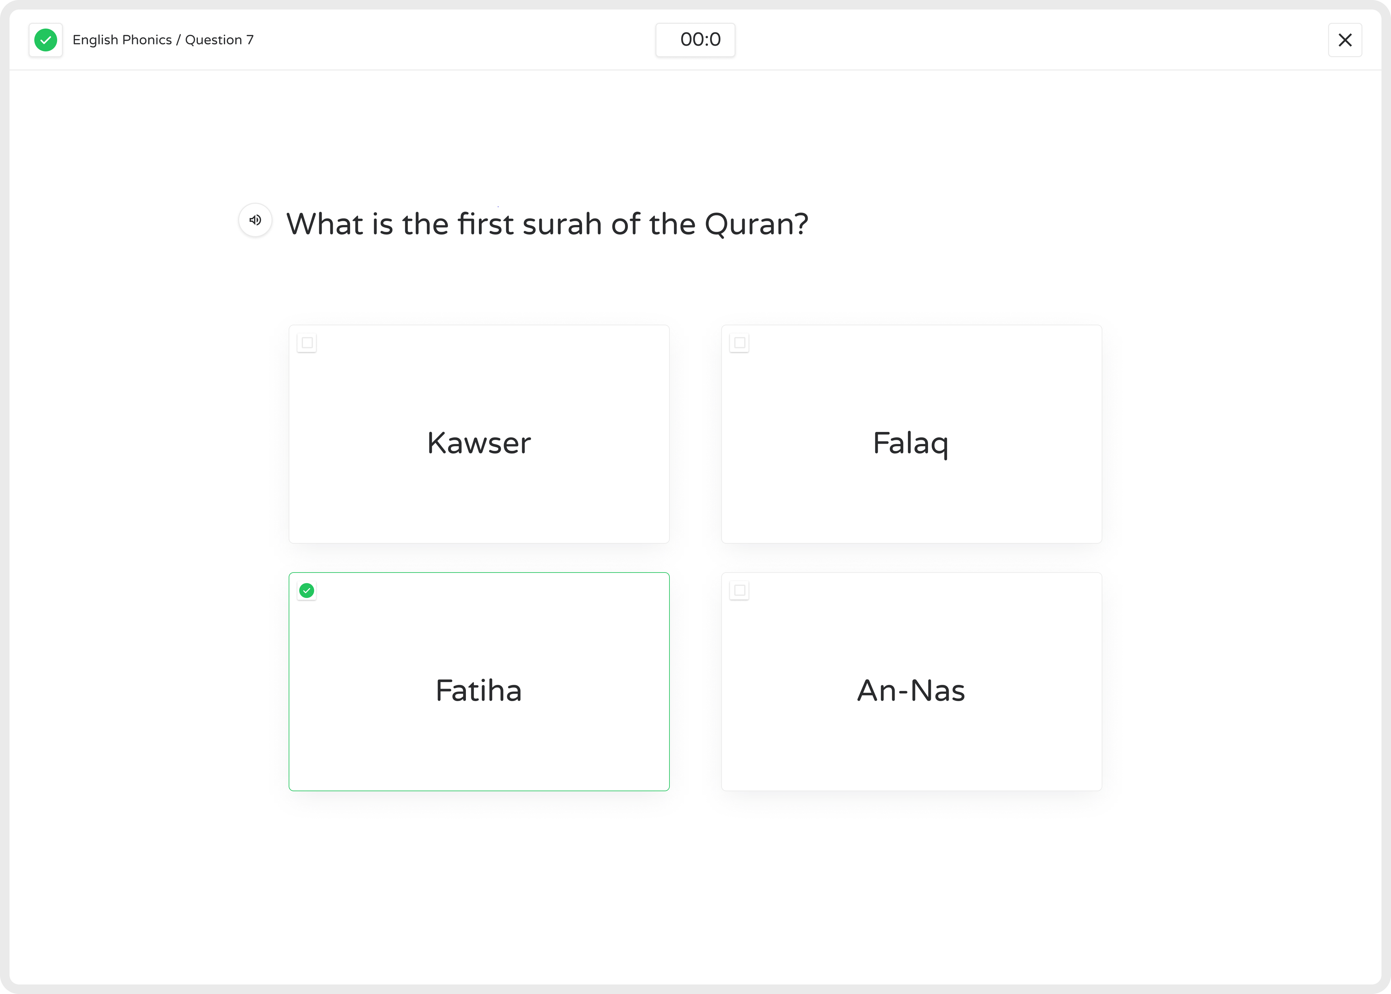Click the word Kawser

[x=479, y=443]
